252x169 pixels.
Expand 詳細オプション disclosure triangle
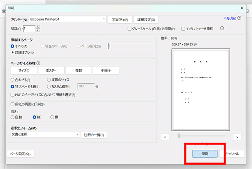(x=13, y=52)
